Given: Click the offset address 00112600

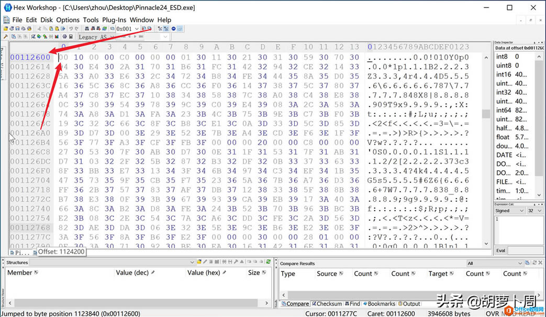Looking at the screenshot, I should [x=30, y=57].
